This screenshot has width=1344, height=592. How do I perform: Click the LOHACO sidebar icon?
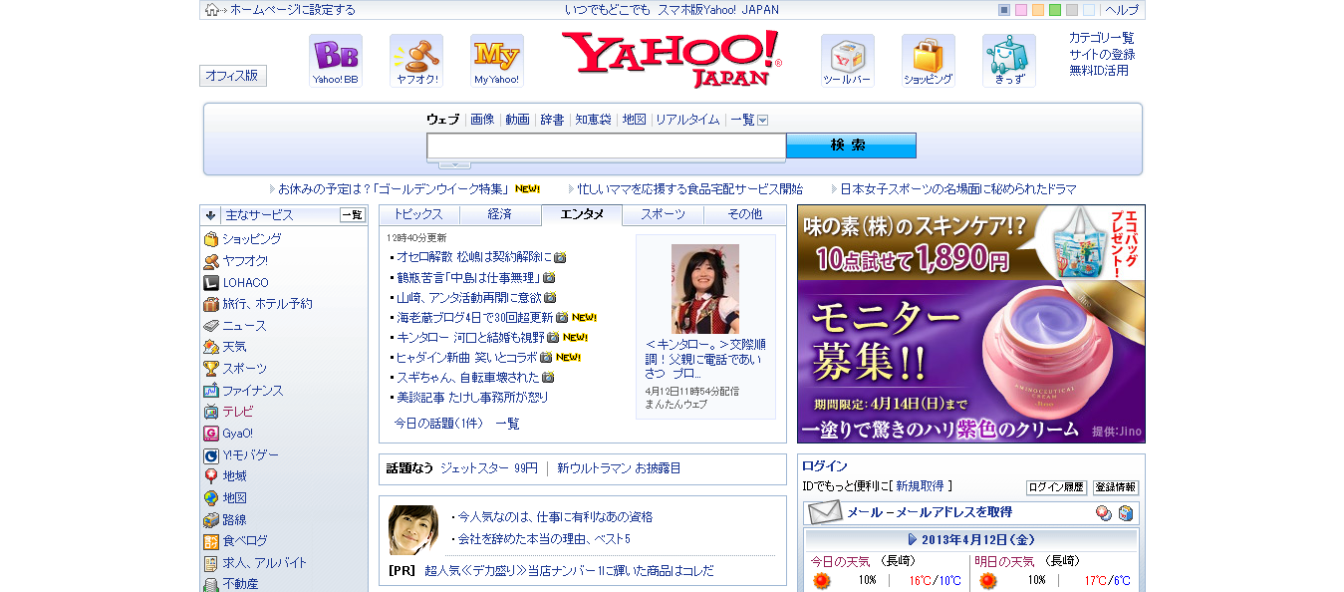[211, 283]
